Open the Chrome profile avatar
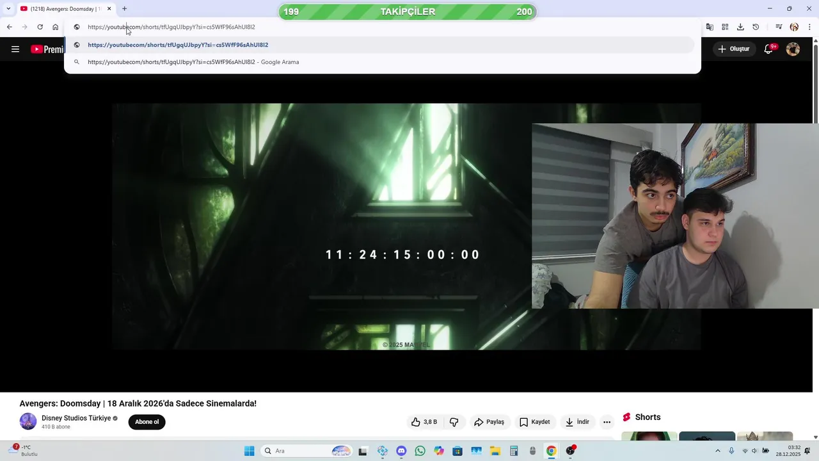Screen dimensions: 819x461 coord(794,27)
